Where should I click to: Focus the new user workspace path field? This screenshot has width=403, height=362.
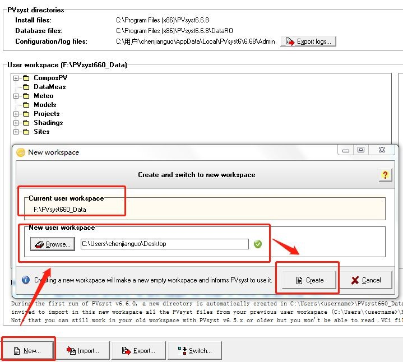164,244
